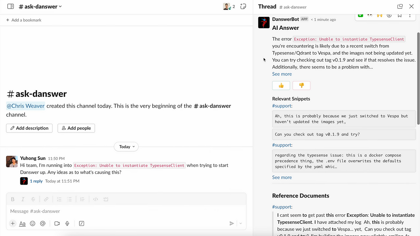Open thread in new window

(400, 6)
